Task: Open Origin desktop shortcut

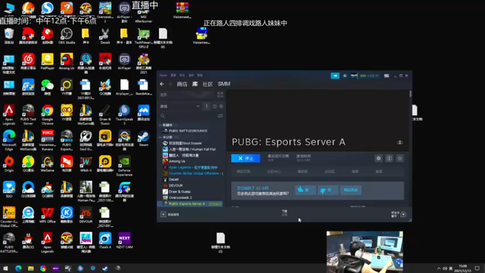Action: point(9,164)
